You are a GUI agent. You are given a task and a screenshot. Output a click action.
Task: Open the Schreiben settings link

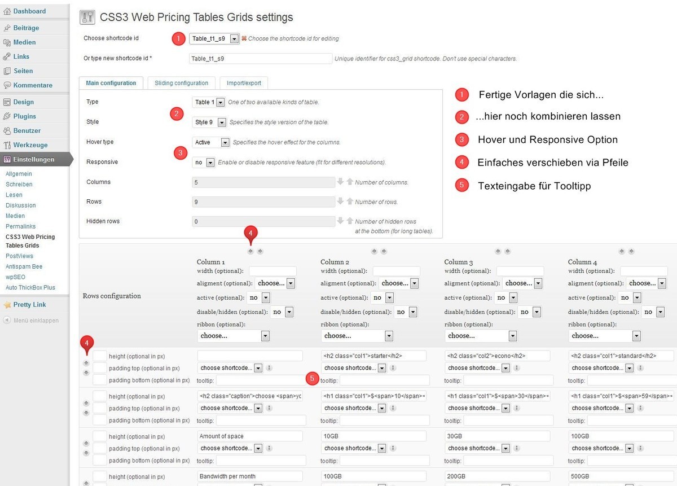click(x=19, y=185)
